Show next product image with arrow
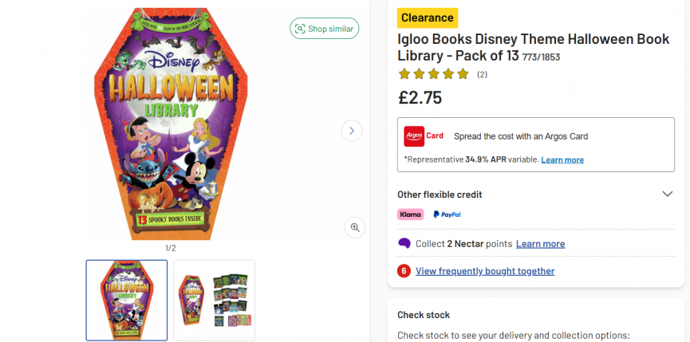The height and width of the screenshot is (342, 690). click(352, 130)
